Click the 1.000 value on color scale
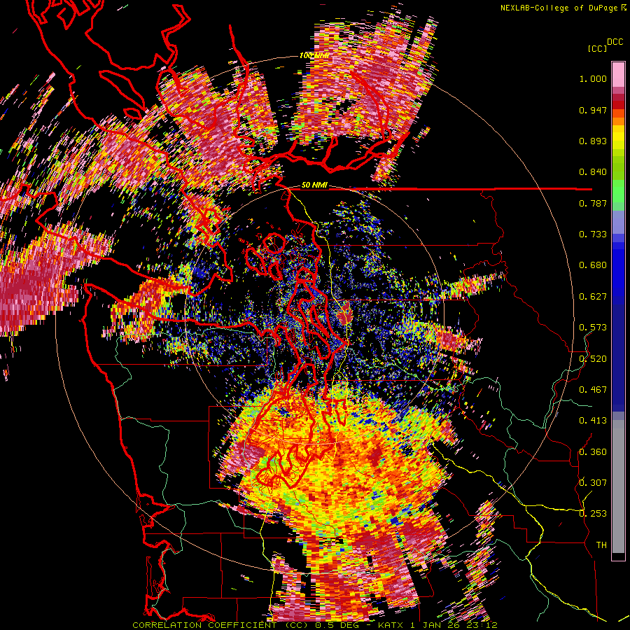Image resolution: width=630 pixels, height=630 pixels. (x=593, y=78)
